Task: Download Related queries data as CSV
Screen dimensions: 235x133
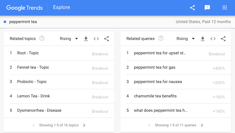Action: 203,39
